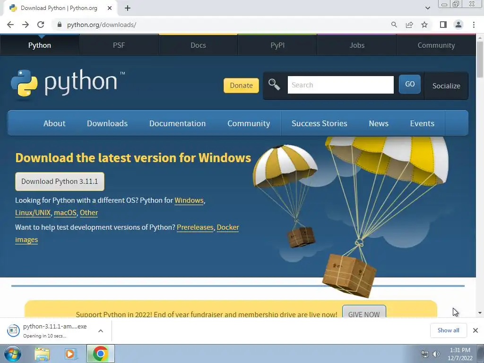Click the Chrome taskbar icon

tap(101, 354)
